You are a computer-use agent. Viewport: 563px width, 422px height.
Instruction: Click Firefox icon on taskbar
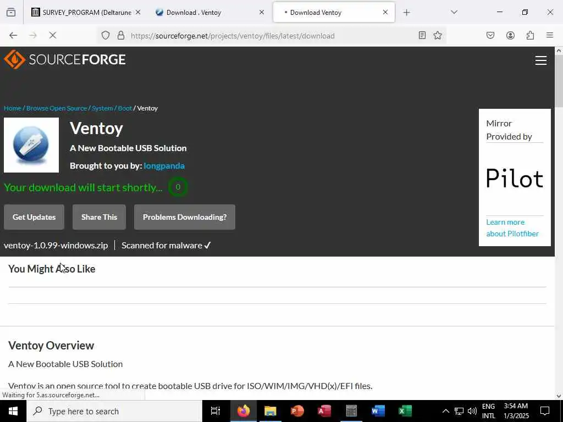[x=243, y=411]
